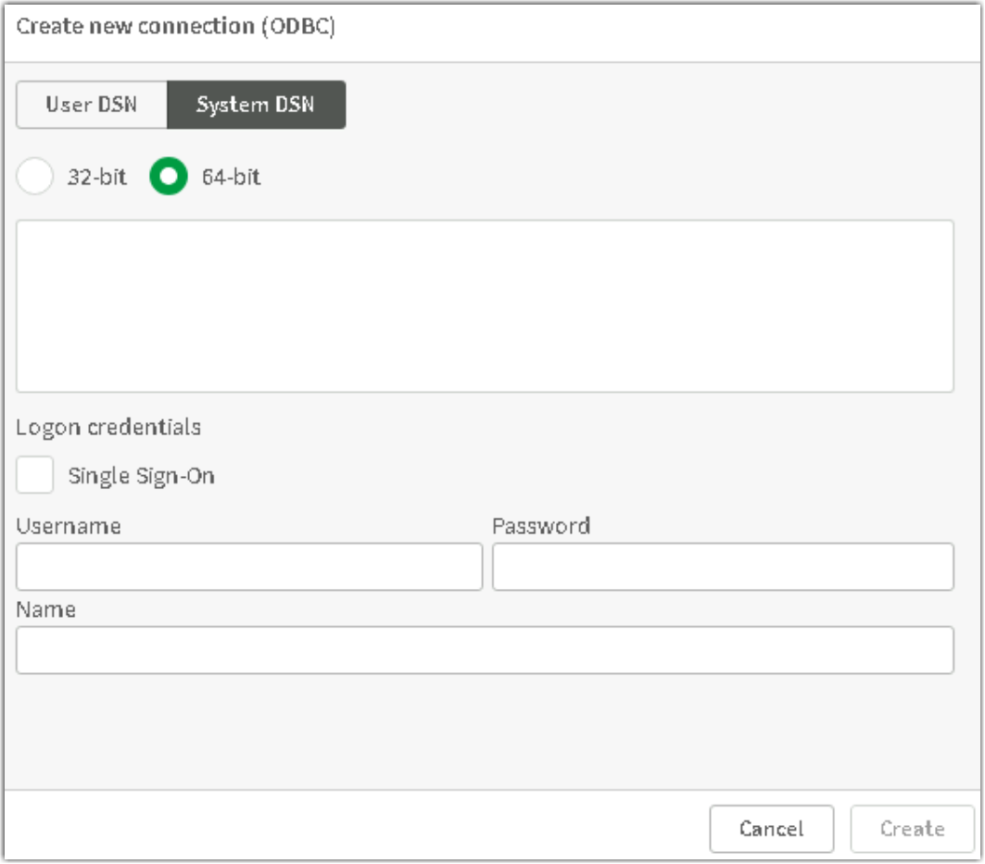The width and height of the screenshot is (985, 864).
Task: Activate the User DSN view
Action: (x=90, y=105)
